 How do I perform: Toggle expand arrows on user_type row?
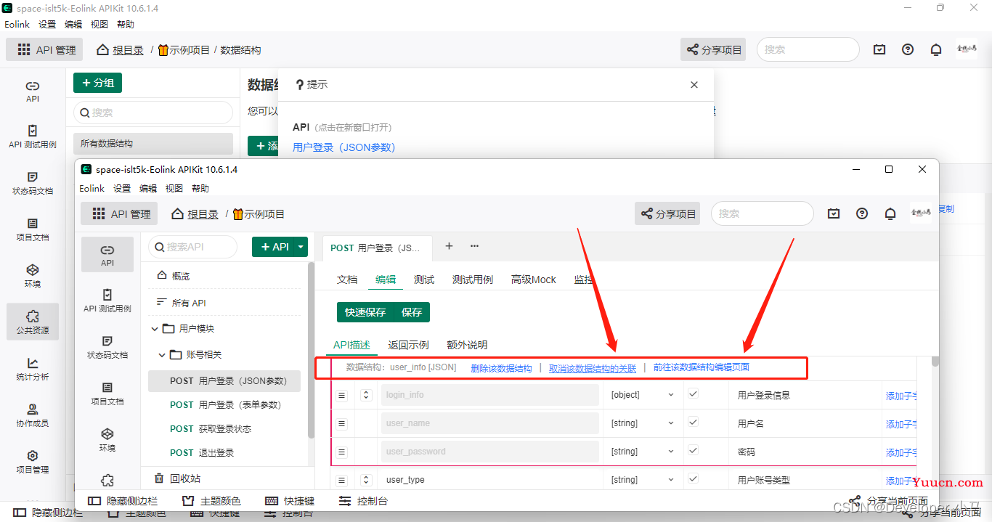pyautogui.click(x=367, y=480)
